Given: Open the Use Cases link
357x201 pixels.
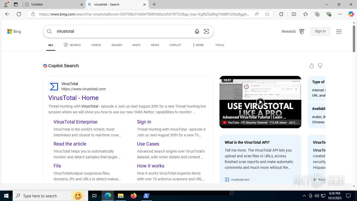Looking at the screenshot, I should point(148,144).
